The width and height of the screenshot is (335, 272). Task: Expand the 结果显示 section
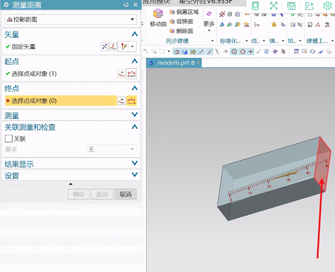coord(135,163)
